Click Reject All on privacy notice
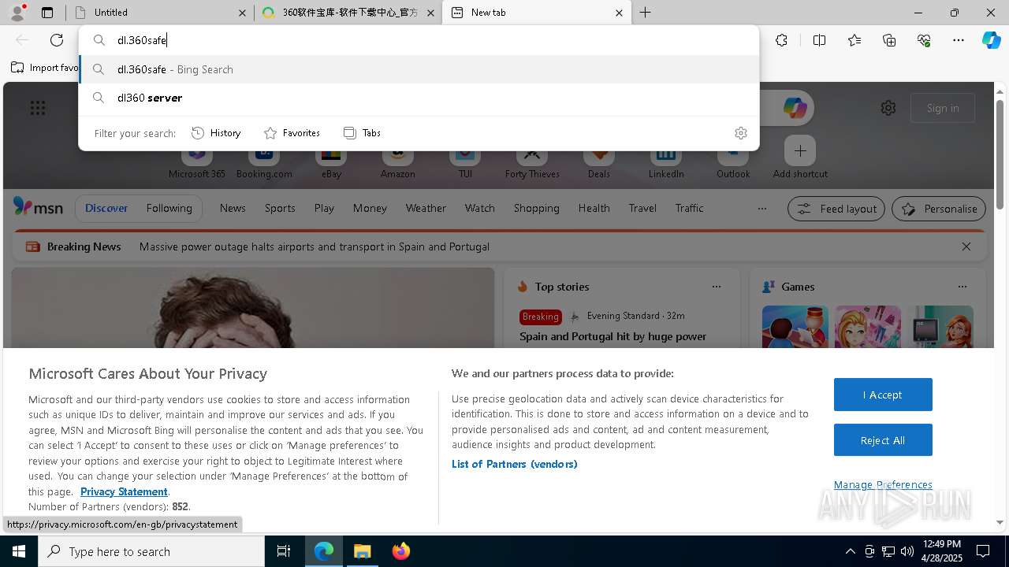 tap(883, 440)
